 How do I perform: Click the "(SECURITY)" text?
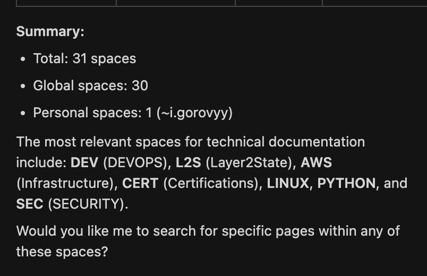(x=88, y=204)
